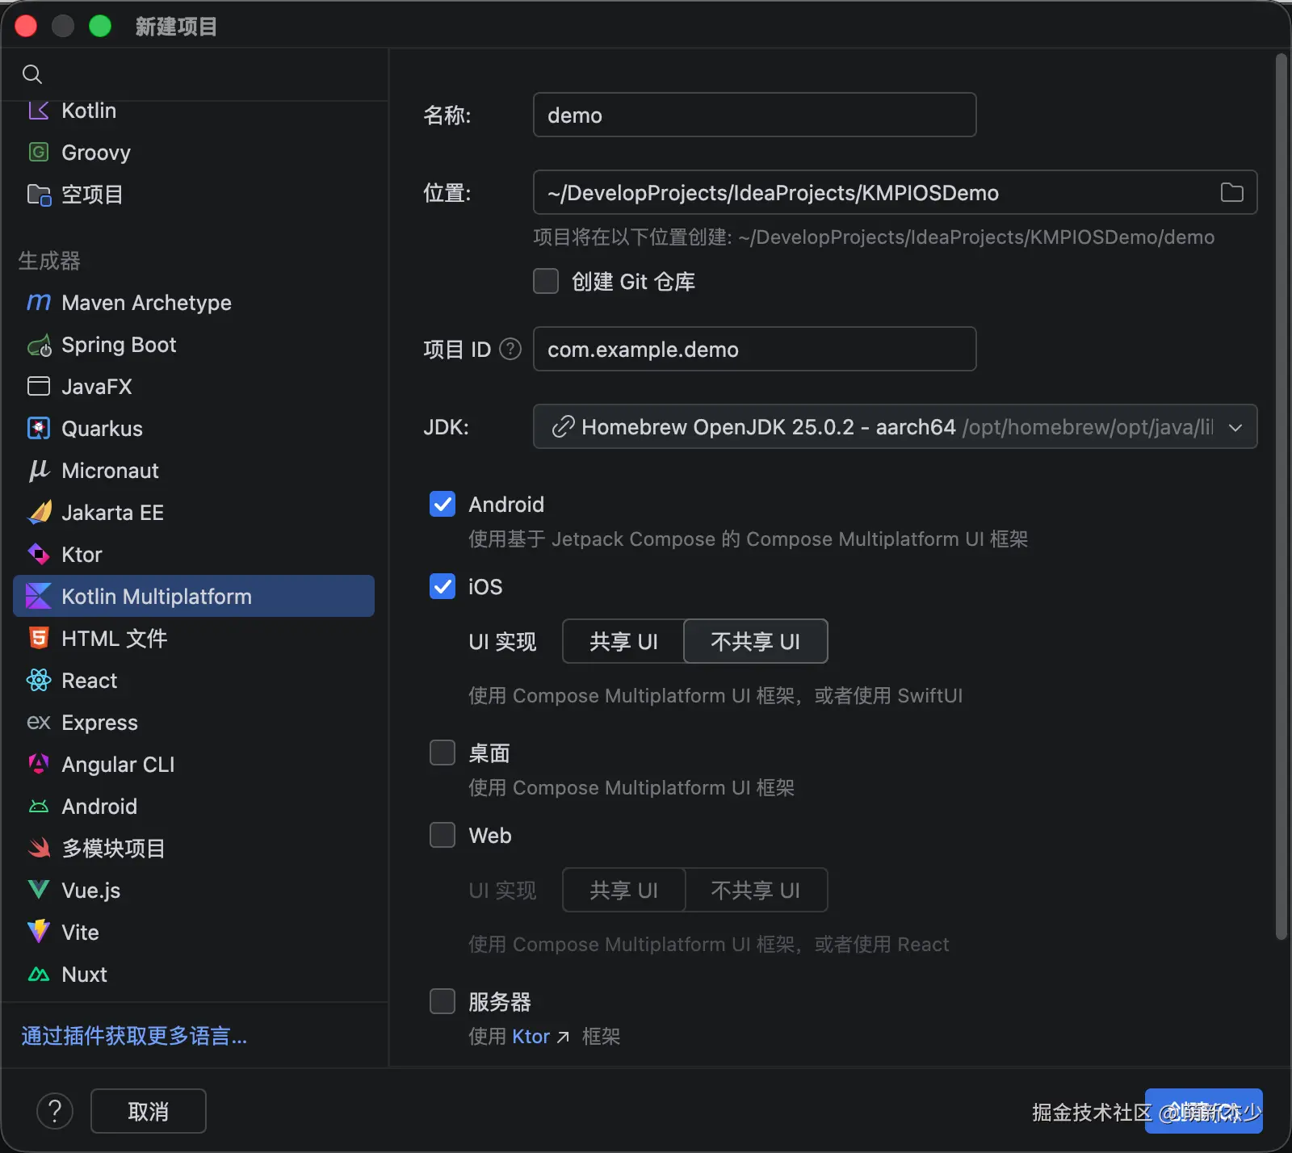Check the 服务器 server target checkbox
Image resolution: width=1292 pixels, height=1153 pixels.
coord(443,1001)
